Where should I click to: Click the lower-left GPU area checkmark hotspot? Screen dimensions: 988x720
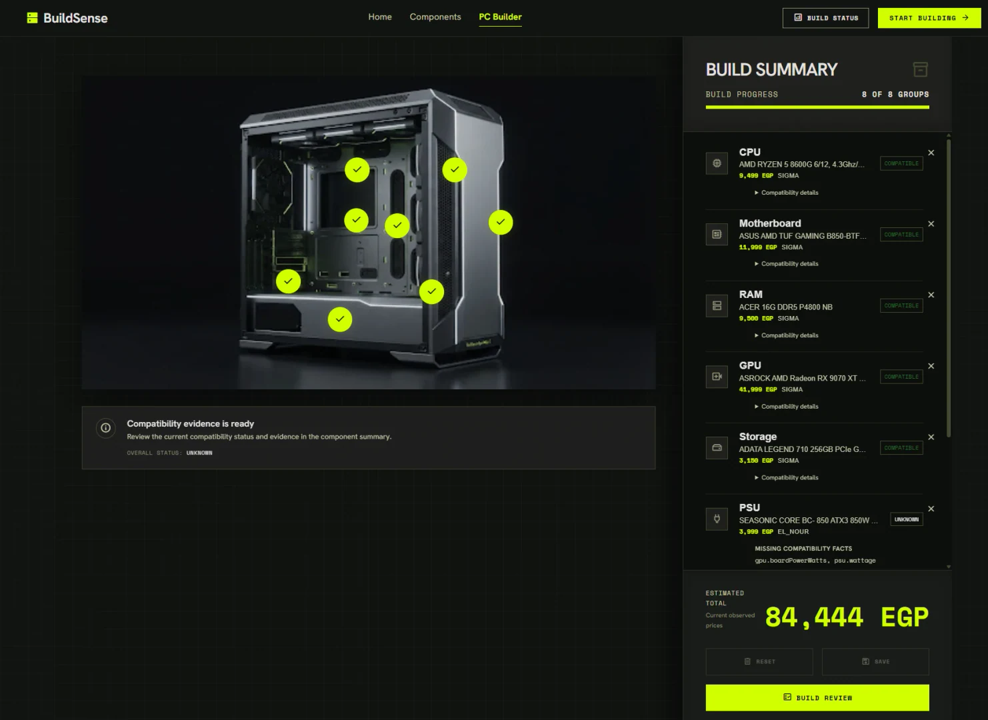[x=288, y=281]
